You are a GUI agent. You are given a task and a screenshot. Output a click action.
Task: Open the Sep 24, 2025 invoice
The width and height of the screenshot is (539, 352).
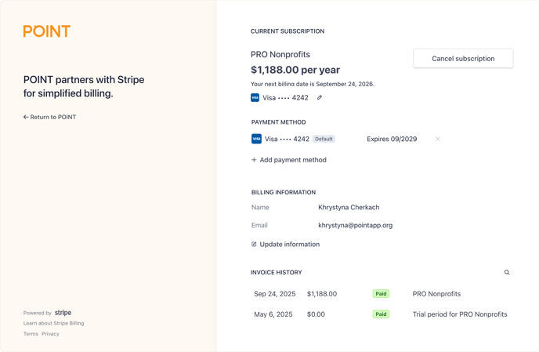point(275,294)
